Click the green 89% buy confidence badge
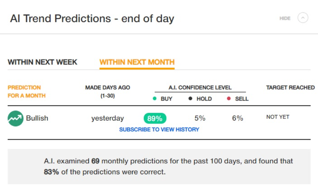318x192 pixels. click(x=155, y=118)
